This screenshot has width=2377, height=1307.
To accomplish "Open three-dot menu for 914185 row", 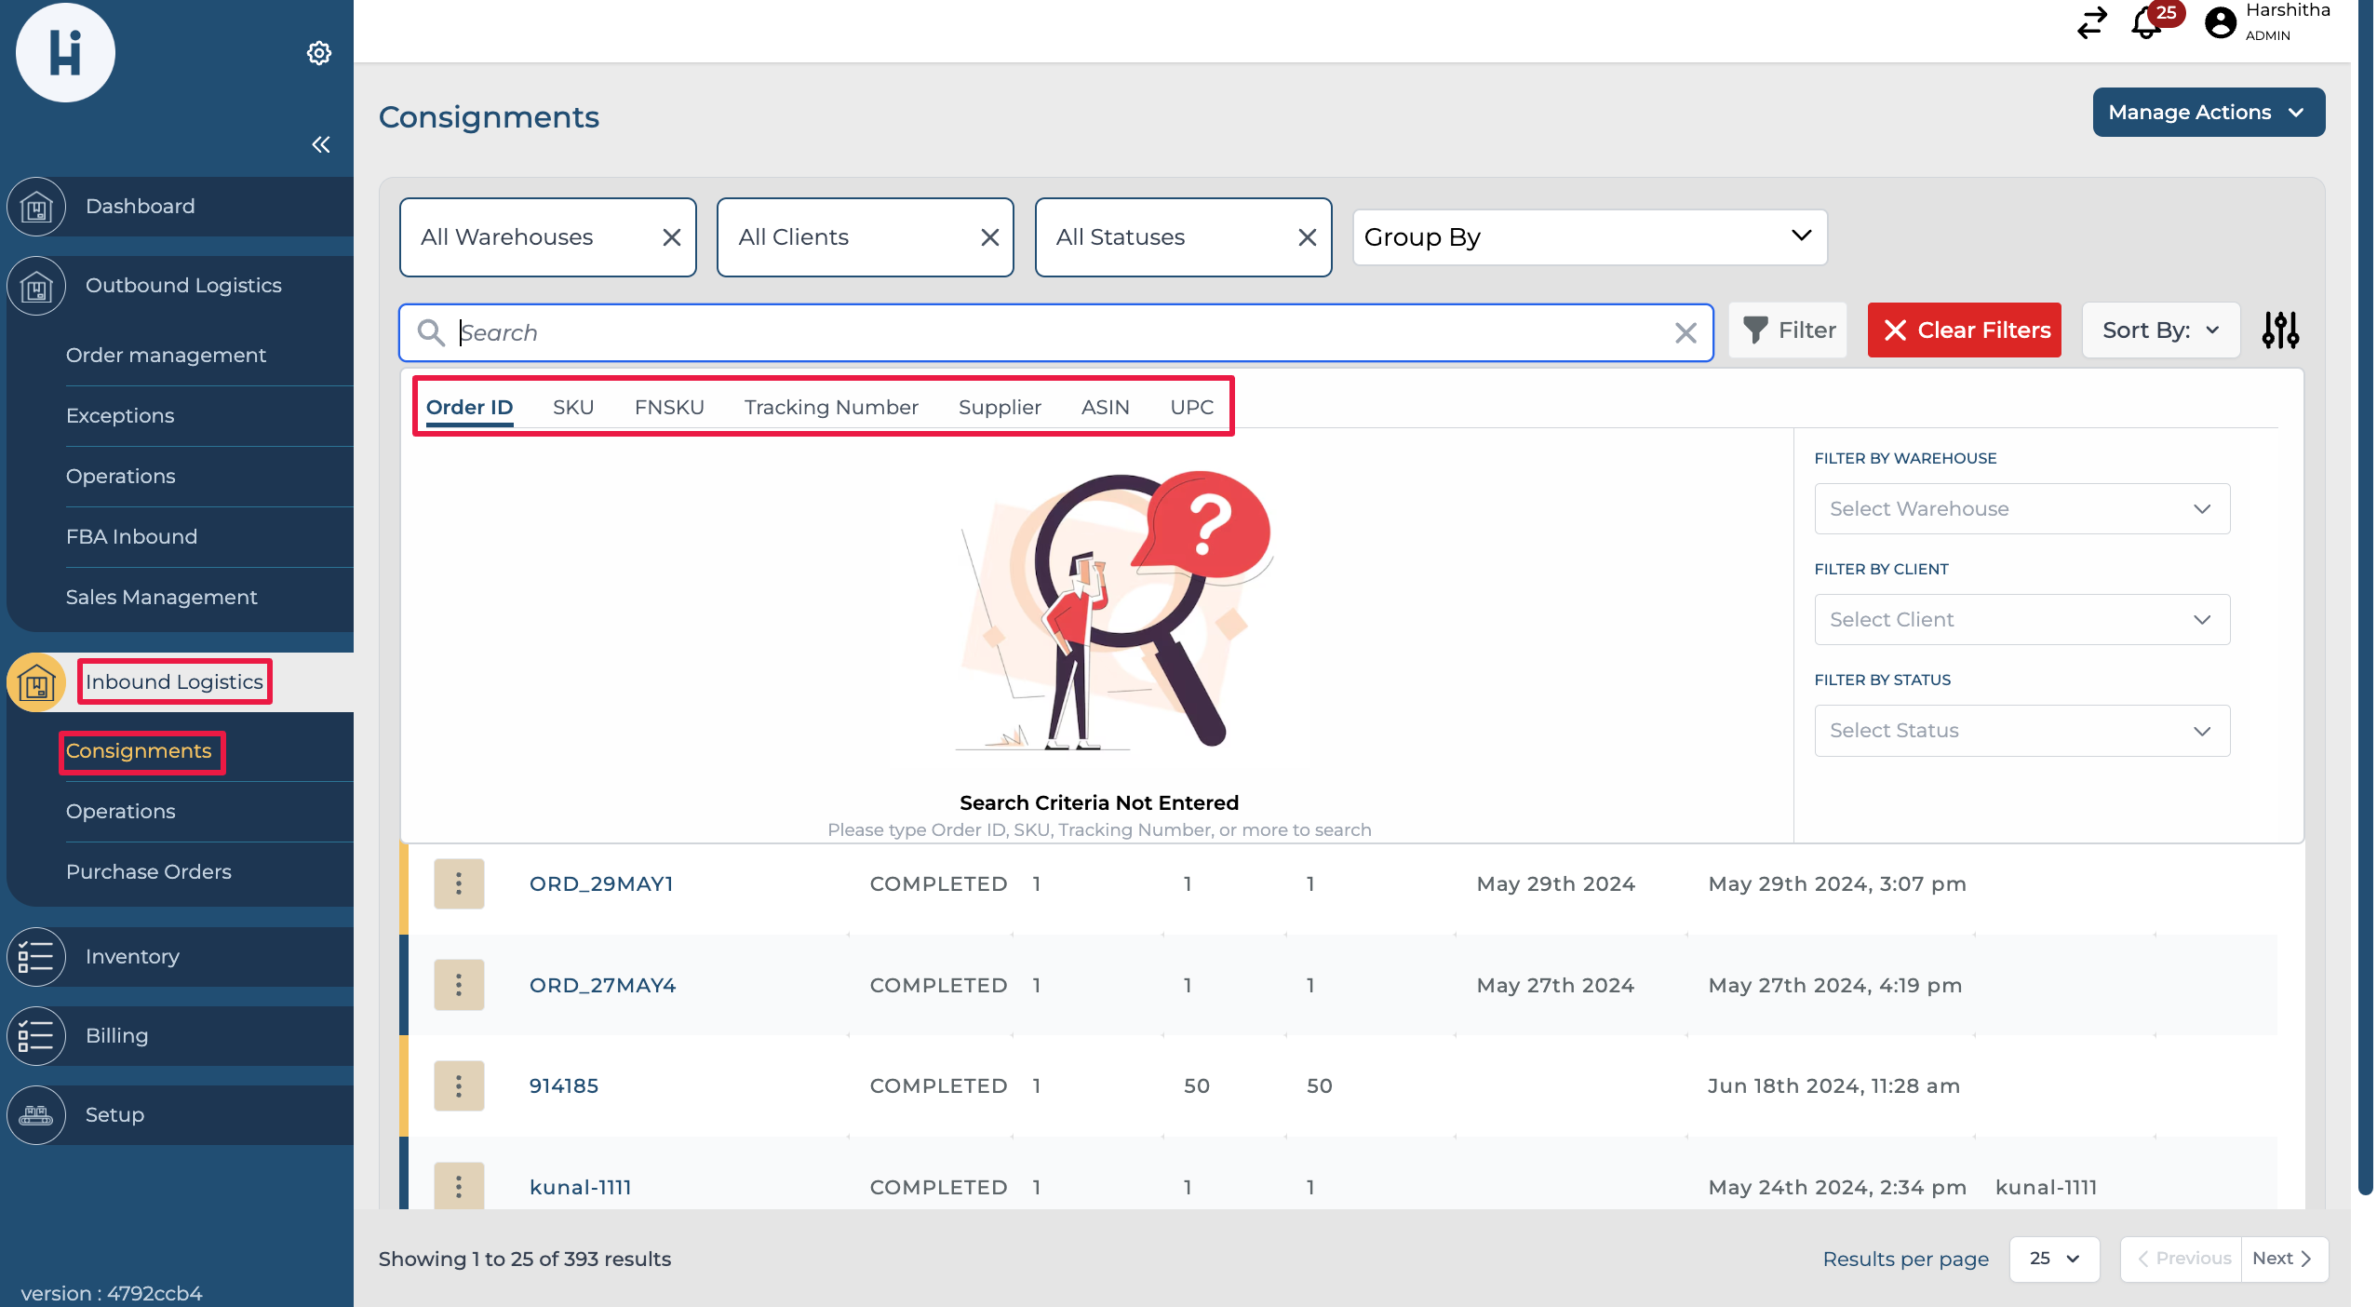I will pyautogui.click(x=459, y=1085).
